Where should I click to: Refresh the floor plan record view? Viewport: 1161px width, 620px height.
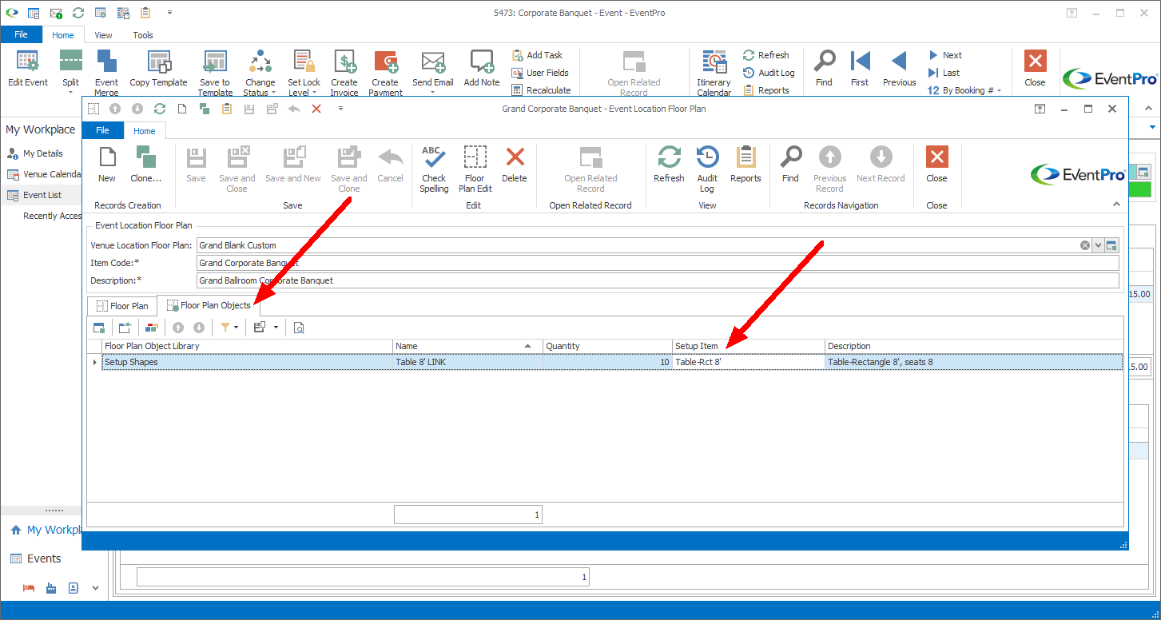click(x=669, y=164)
